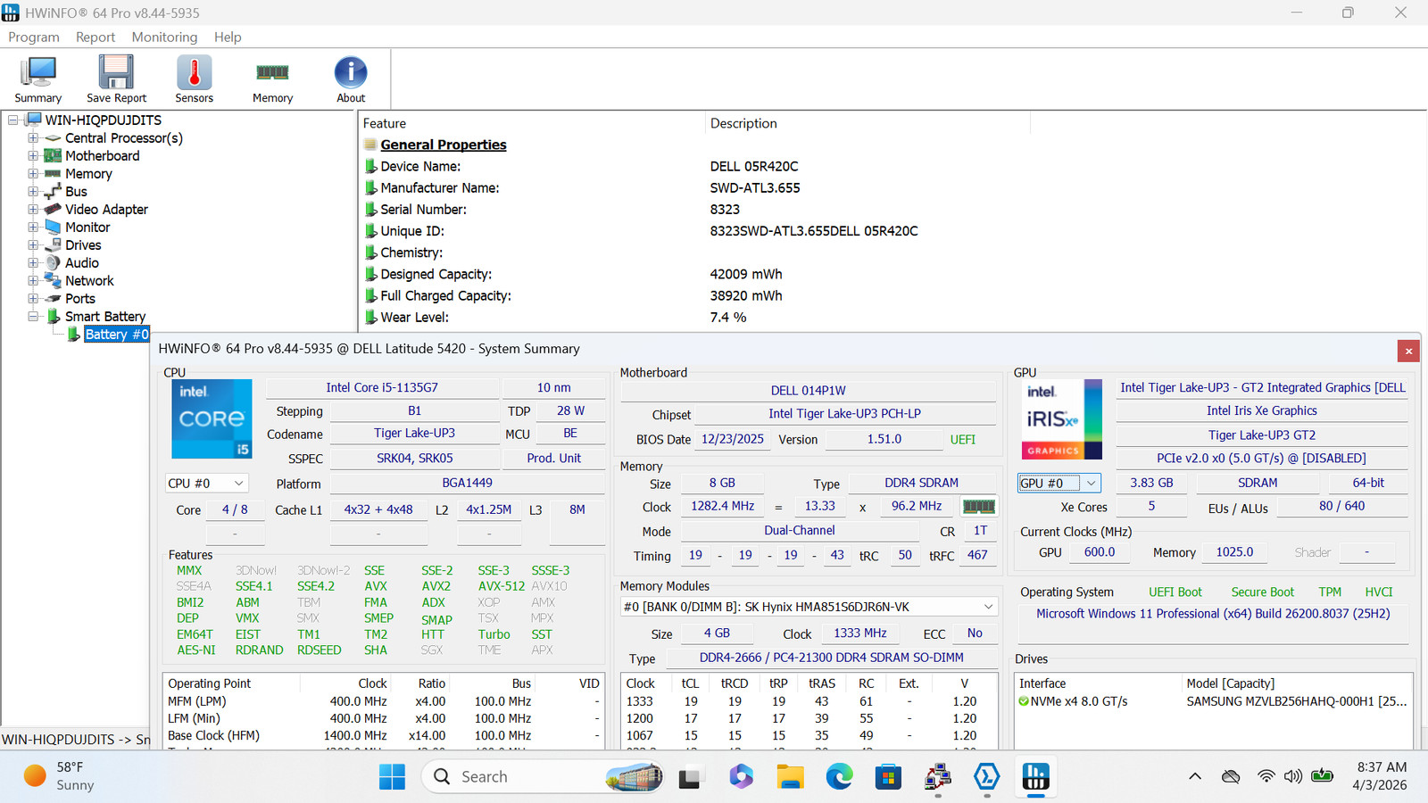Expand the Memory tree node

33,174
